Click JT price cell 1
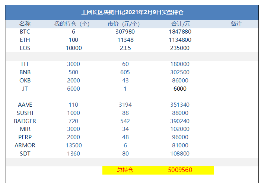Image resolution: width=264 pixels, height=188 pixels. pyautogui.click(x=125, y=89)
